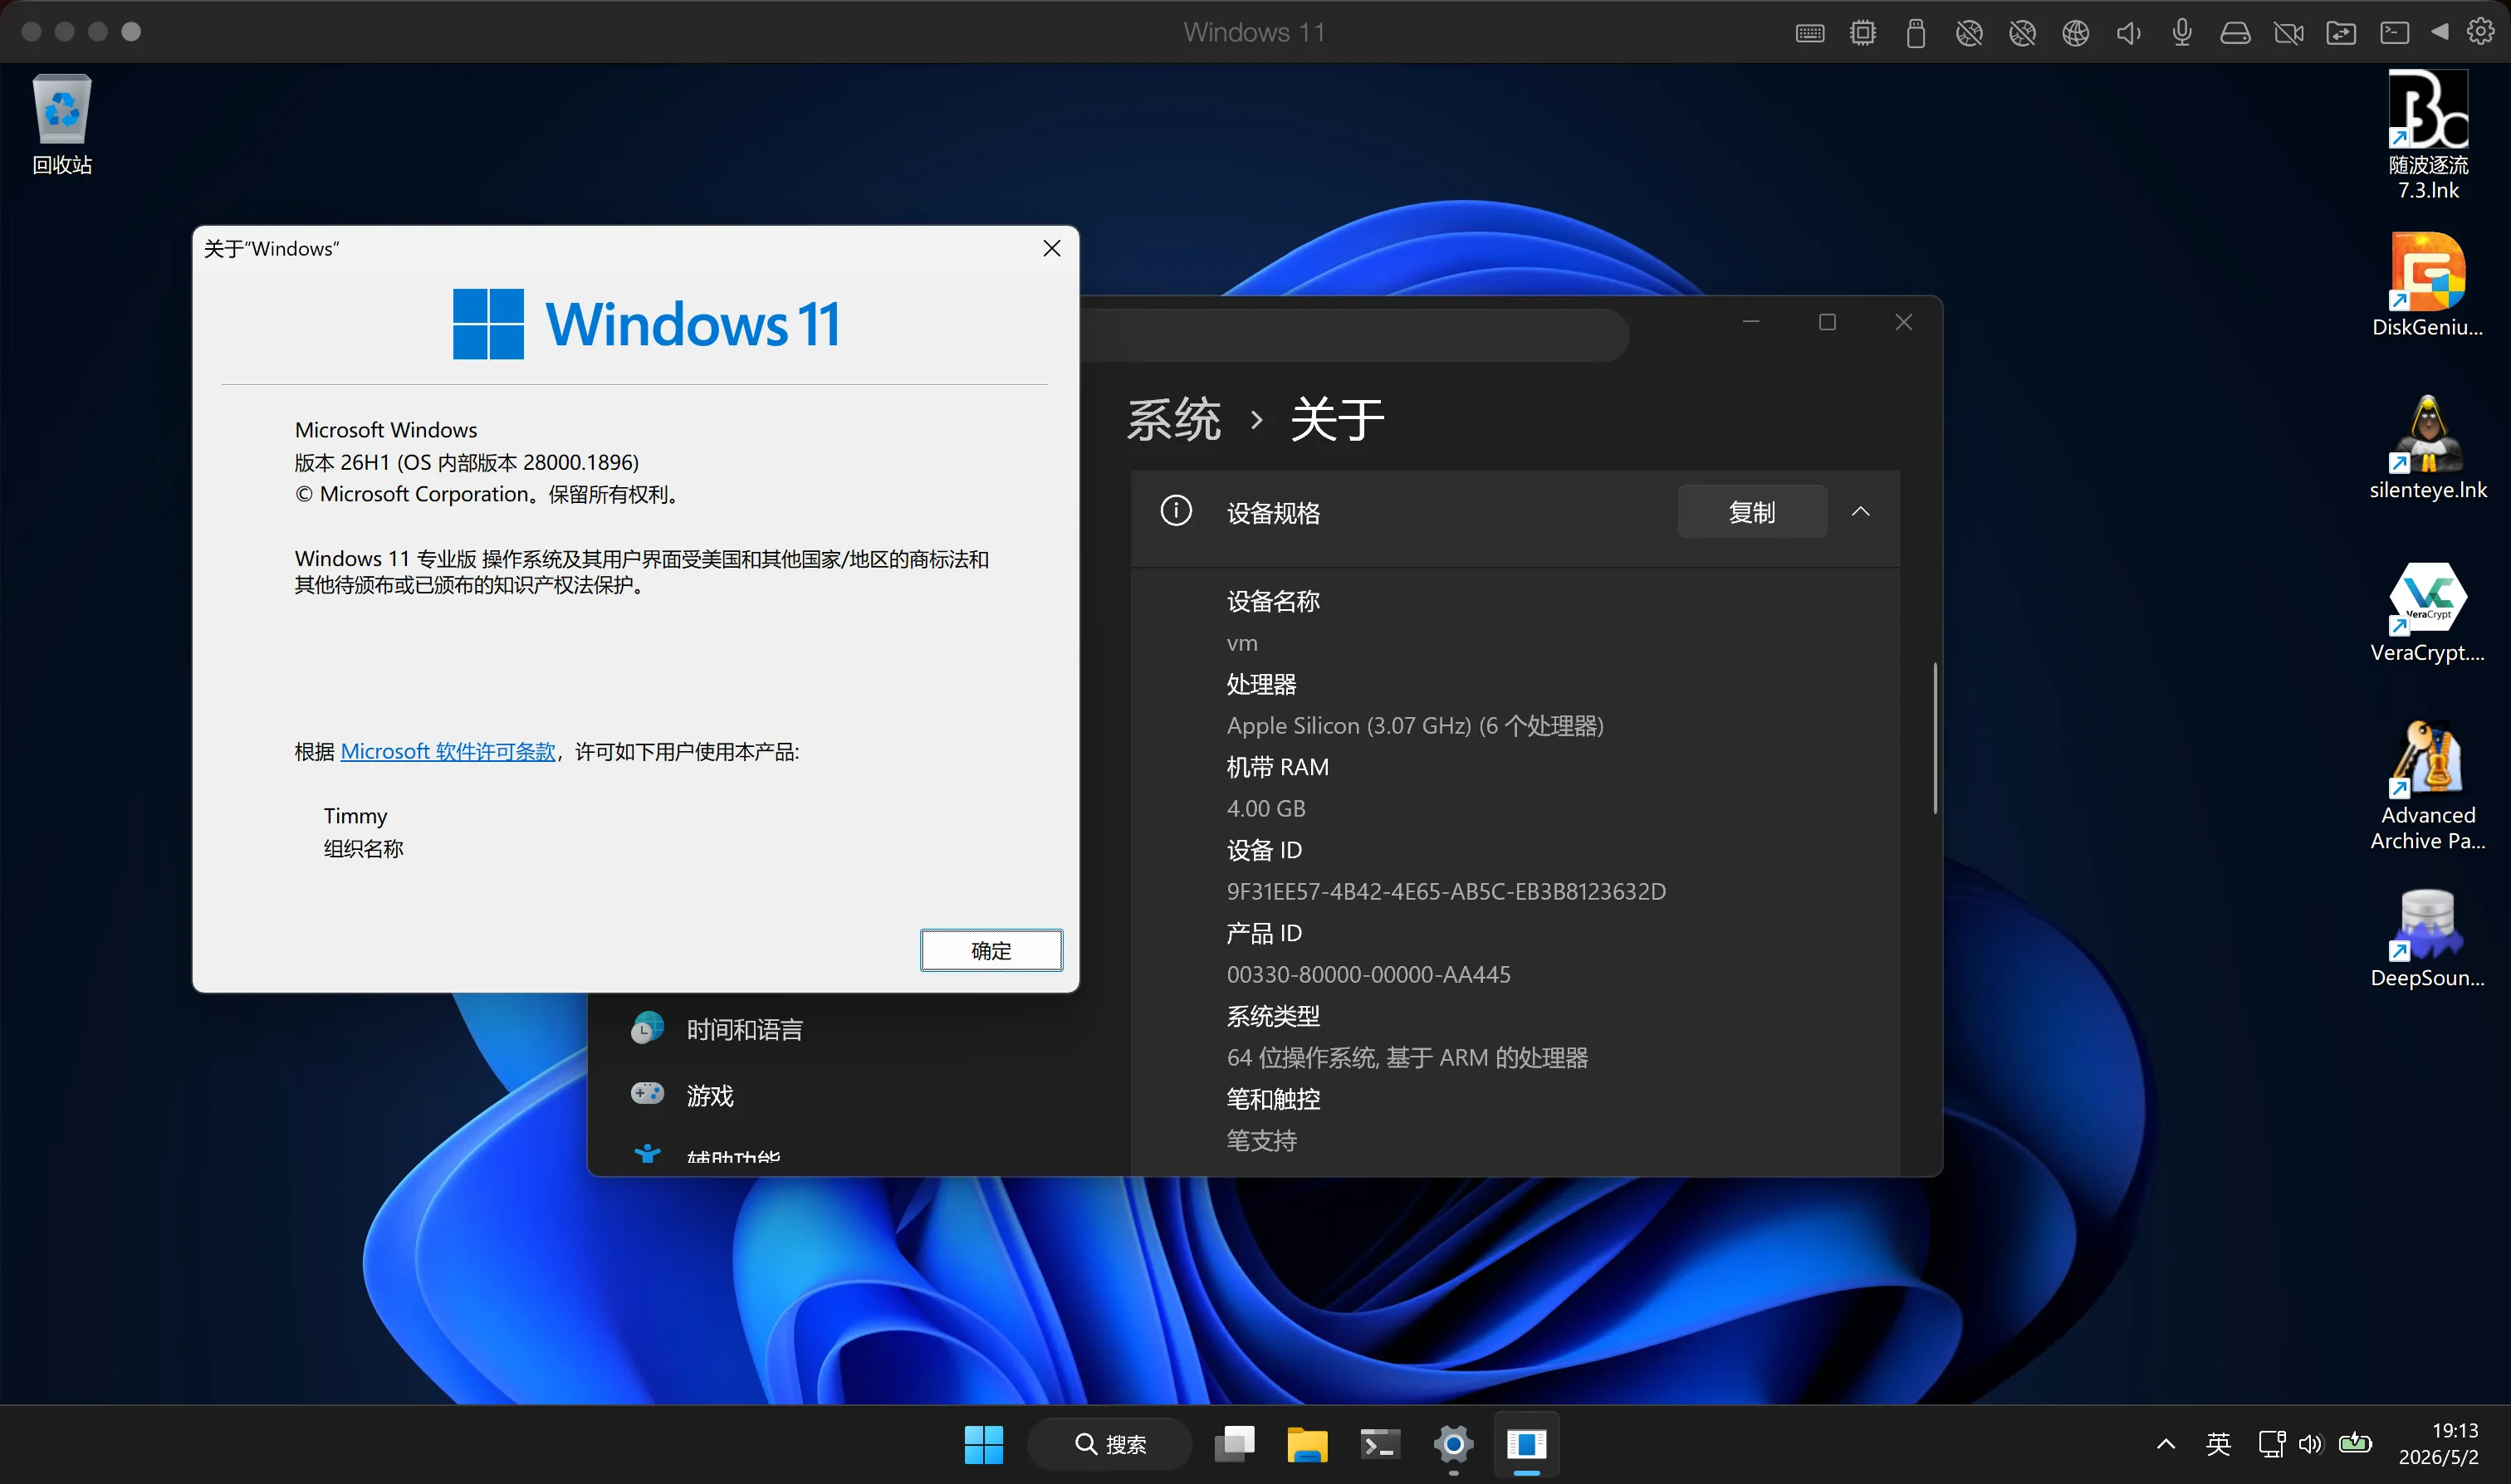Open the VM settings gear icon
Viewport: 2511px width, 1484px height.
(2481, 32)
